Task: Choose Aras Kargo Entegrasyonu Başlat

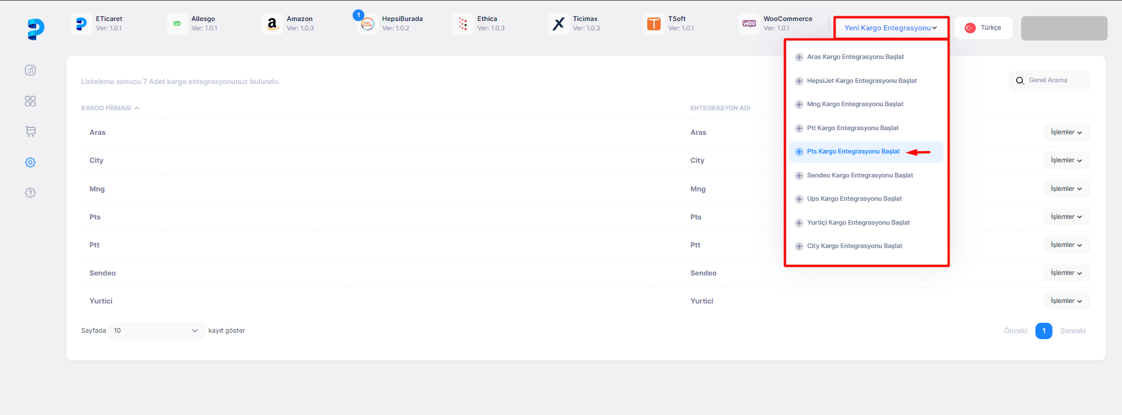Action: [x=855, y=57]
